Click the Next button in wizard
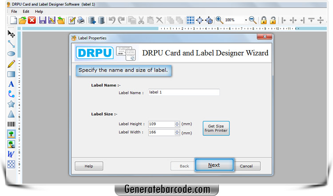This screenshot has width=333, height=196. (214, 165)
